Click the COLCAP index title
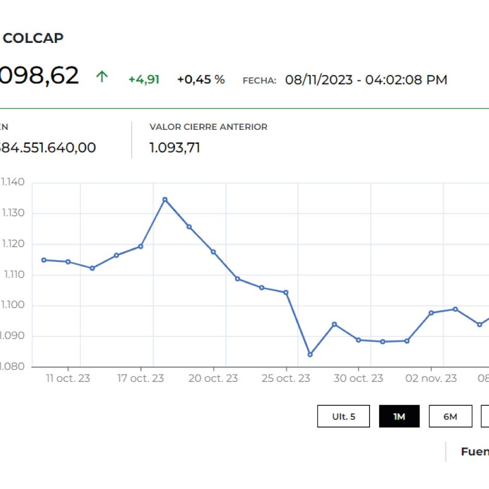 click(34, 38)
